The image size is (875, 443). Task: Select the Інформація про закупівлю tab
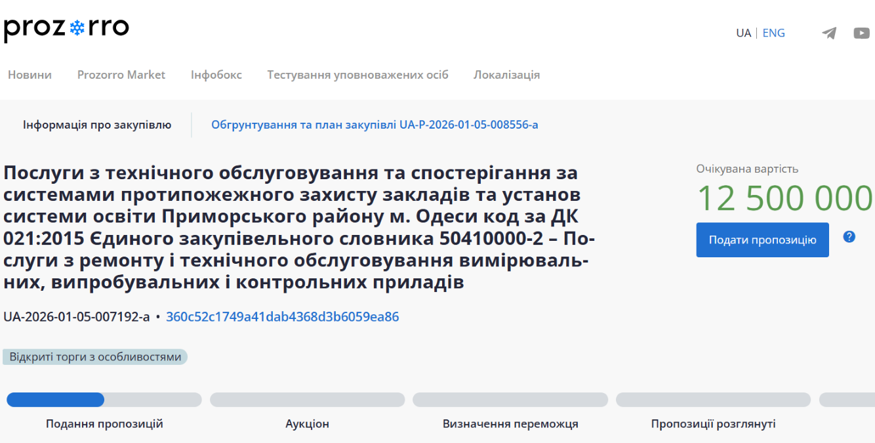pos(97,125)
